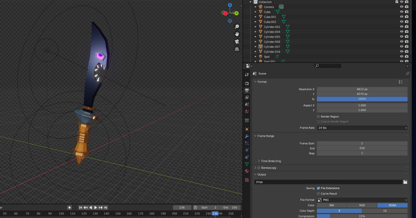Click the Compression percentage slider
The image size is (416, 218).
click(x=362, y=216)
